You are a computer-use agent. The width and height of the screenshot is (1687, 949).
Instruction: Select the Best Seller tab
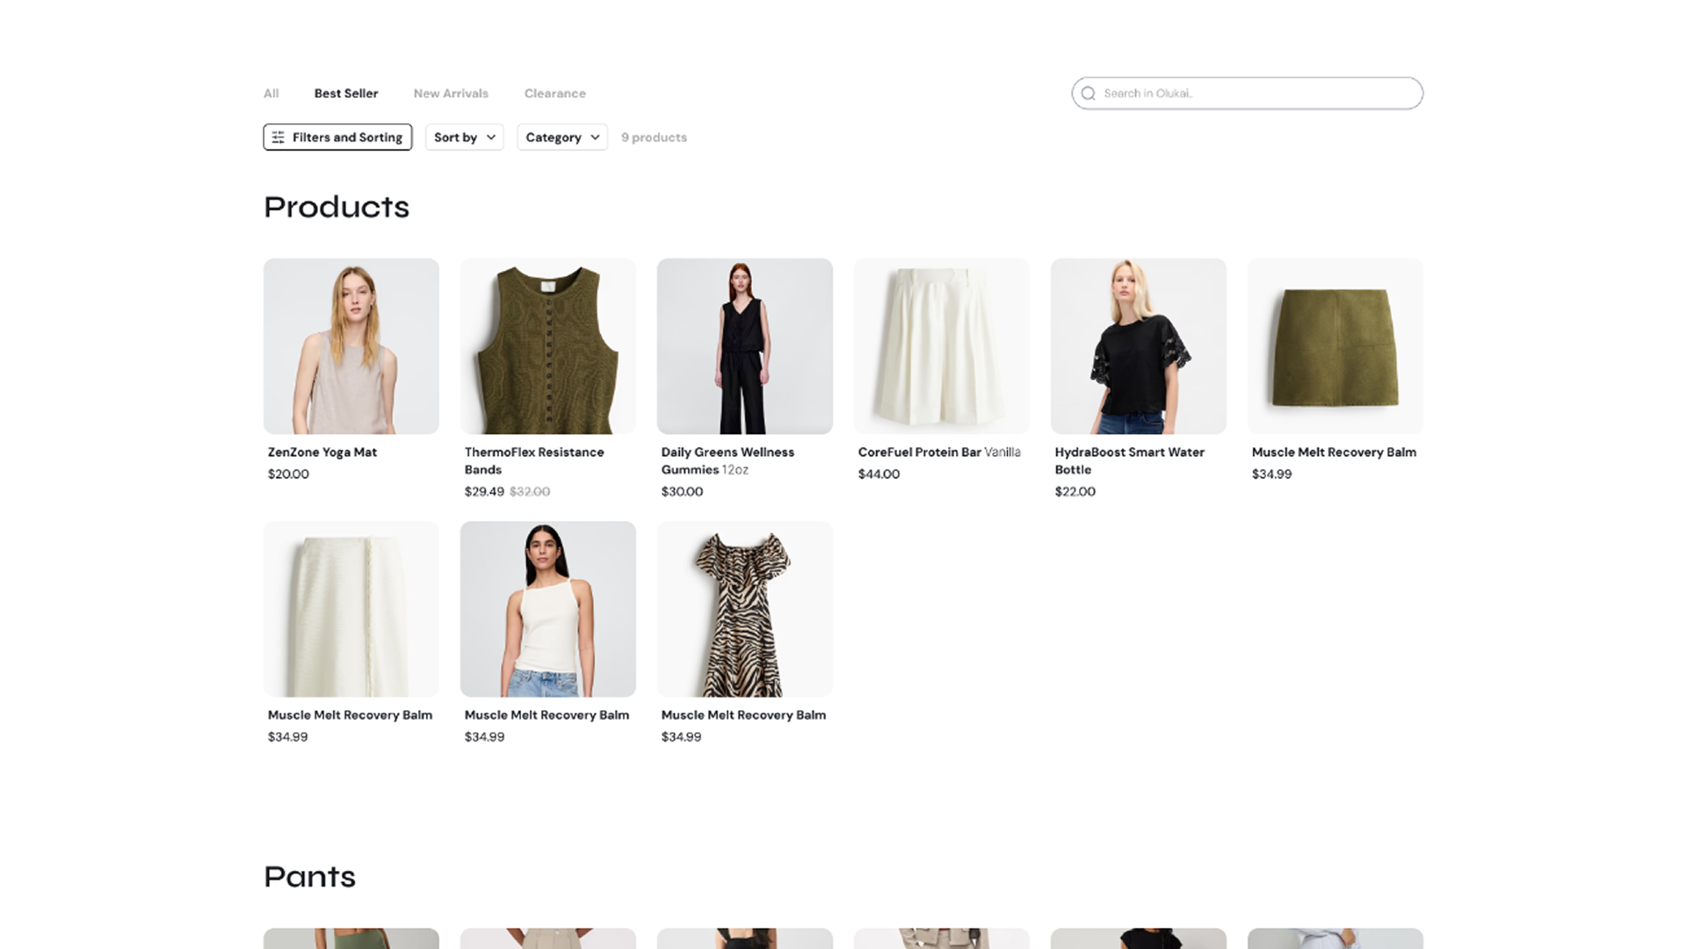coord(346,93)
